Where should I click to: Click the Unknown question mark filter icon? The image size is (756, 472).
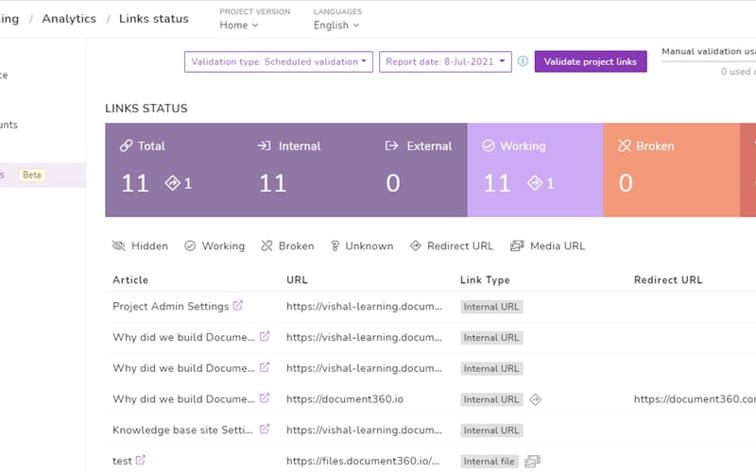pos(335,246)
